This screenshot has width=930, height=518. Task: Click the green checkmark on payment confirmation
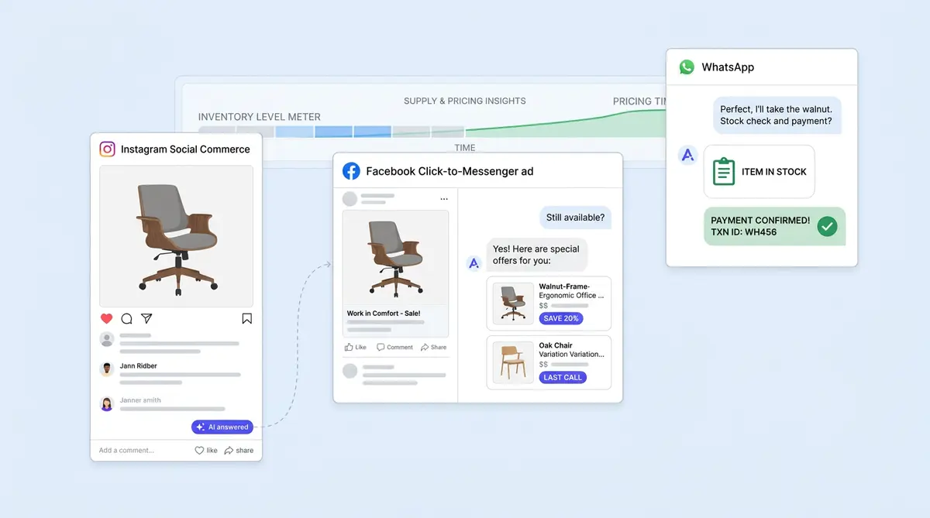coord(827,227)
